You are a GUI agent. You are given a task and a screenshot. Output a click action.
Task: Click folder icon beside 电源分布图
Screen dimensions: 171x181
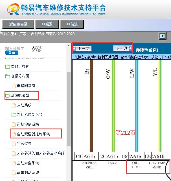pos(8,76)
